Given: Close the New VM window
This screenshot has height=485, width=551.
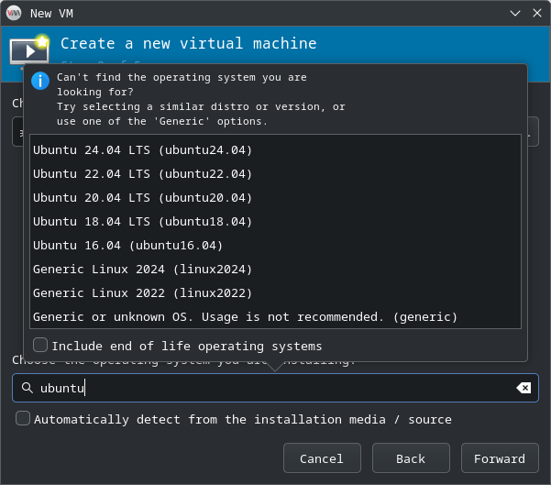Looking at the screenshot, I should (x=537, y=13).
